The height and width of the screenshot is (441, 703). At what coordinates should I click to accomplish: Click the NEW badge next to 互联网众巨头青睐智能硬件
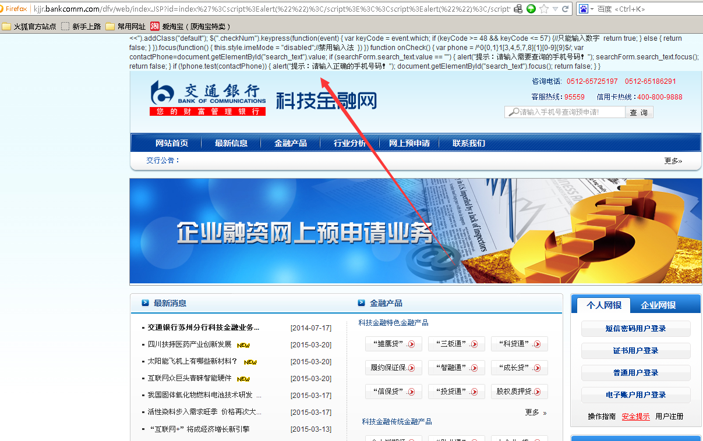tap(243, 379)
